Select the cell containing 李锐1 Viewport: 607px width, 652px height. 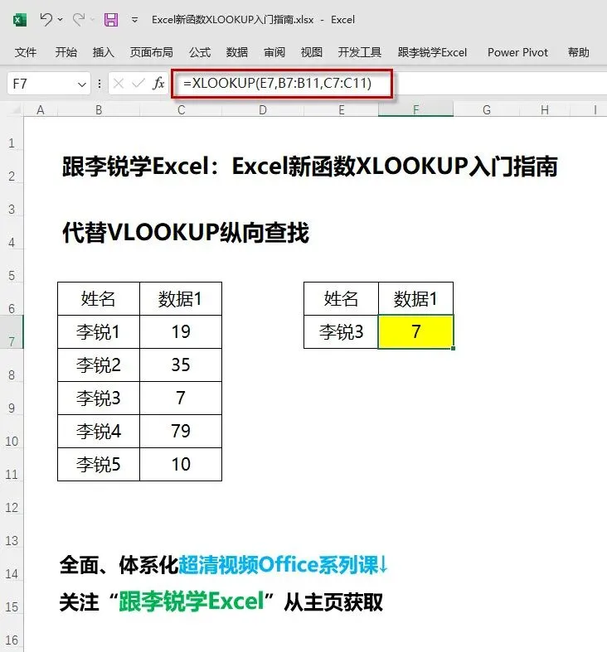point(99,332)
